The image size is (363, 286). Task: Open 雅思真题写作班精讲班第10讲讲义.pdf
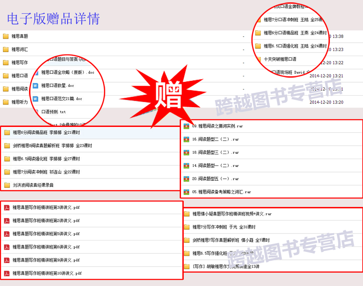click(x=47, y=274)
